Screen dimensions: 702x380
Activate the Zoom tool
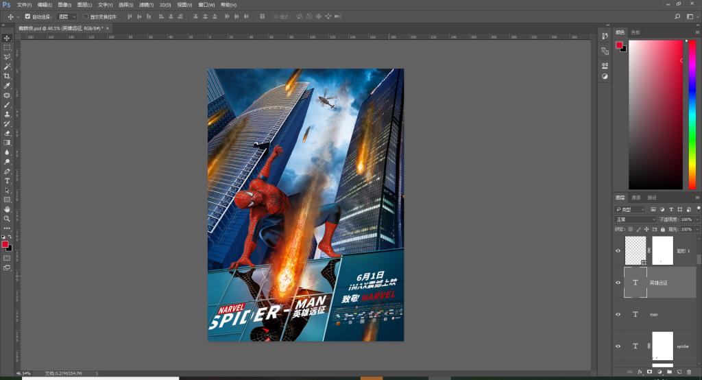pyautogui.click(x=7, y=219)
